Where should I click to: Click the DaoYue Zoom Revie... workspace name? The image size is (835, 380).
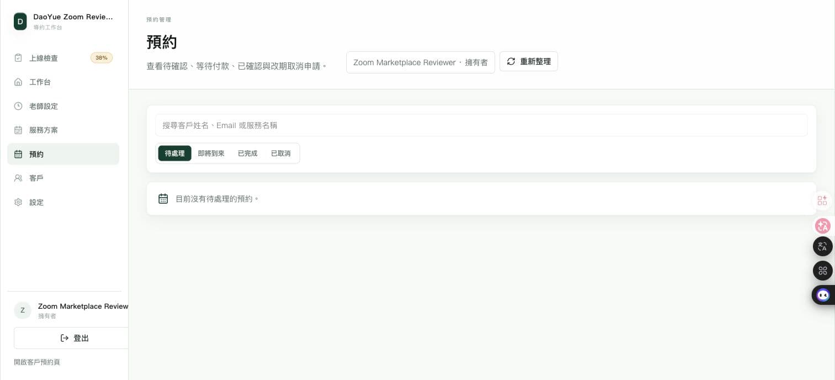point(73,17)
